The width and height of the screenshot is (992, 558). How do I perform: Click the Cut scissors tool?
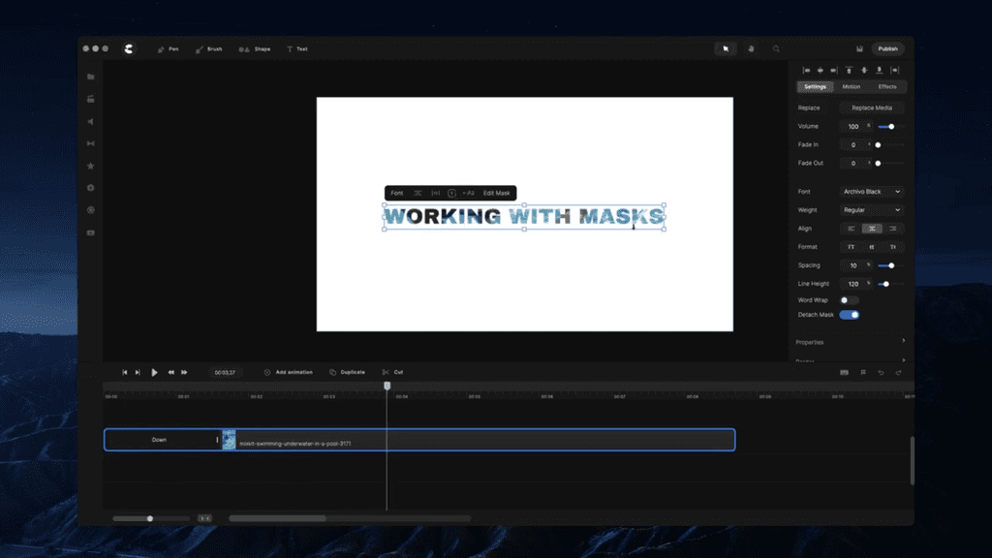point(392,372)
